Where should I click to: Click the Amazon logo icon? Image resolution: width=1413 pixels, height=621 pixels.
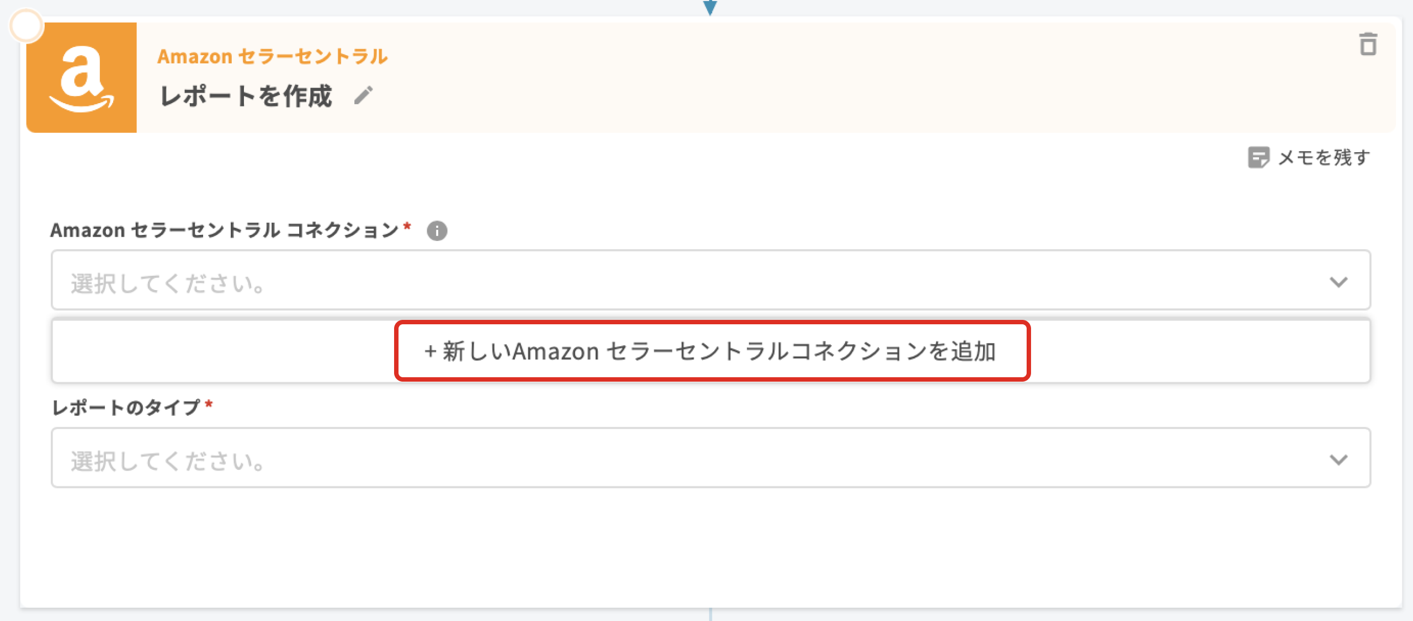pos(82,78)
